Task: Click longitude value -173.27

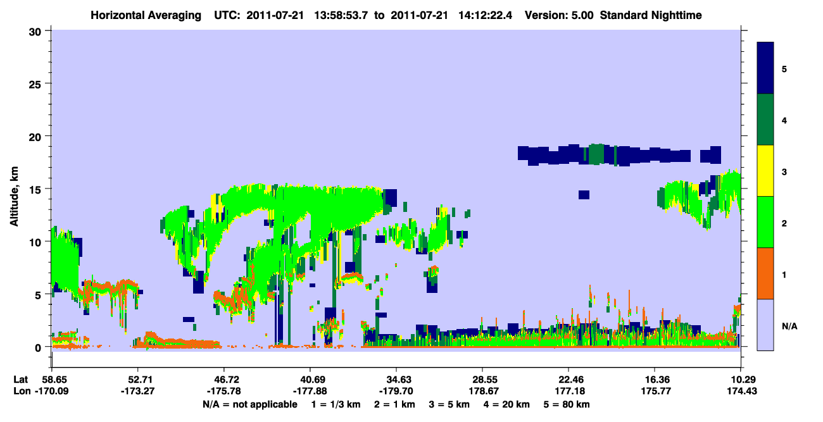Action: pyautogui.click(x=137, y=391)
